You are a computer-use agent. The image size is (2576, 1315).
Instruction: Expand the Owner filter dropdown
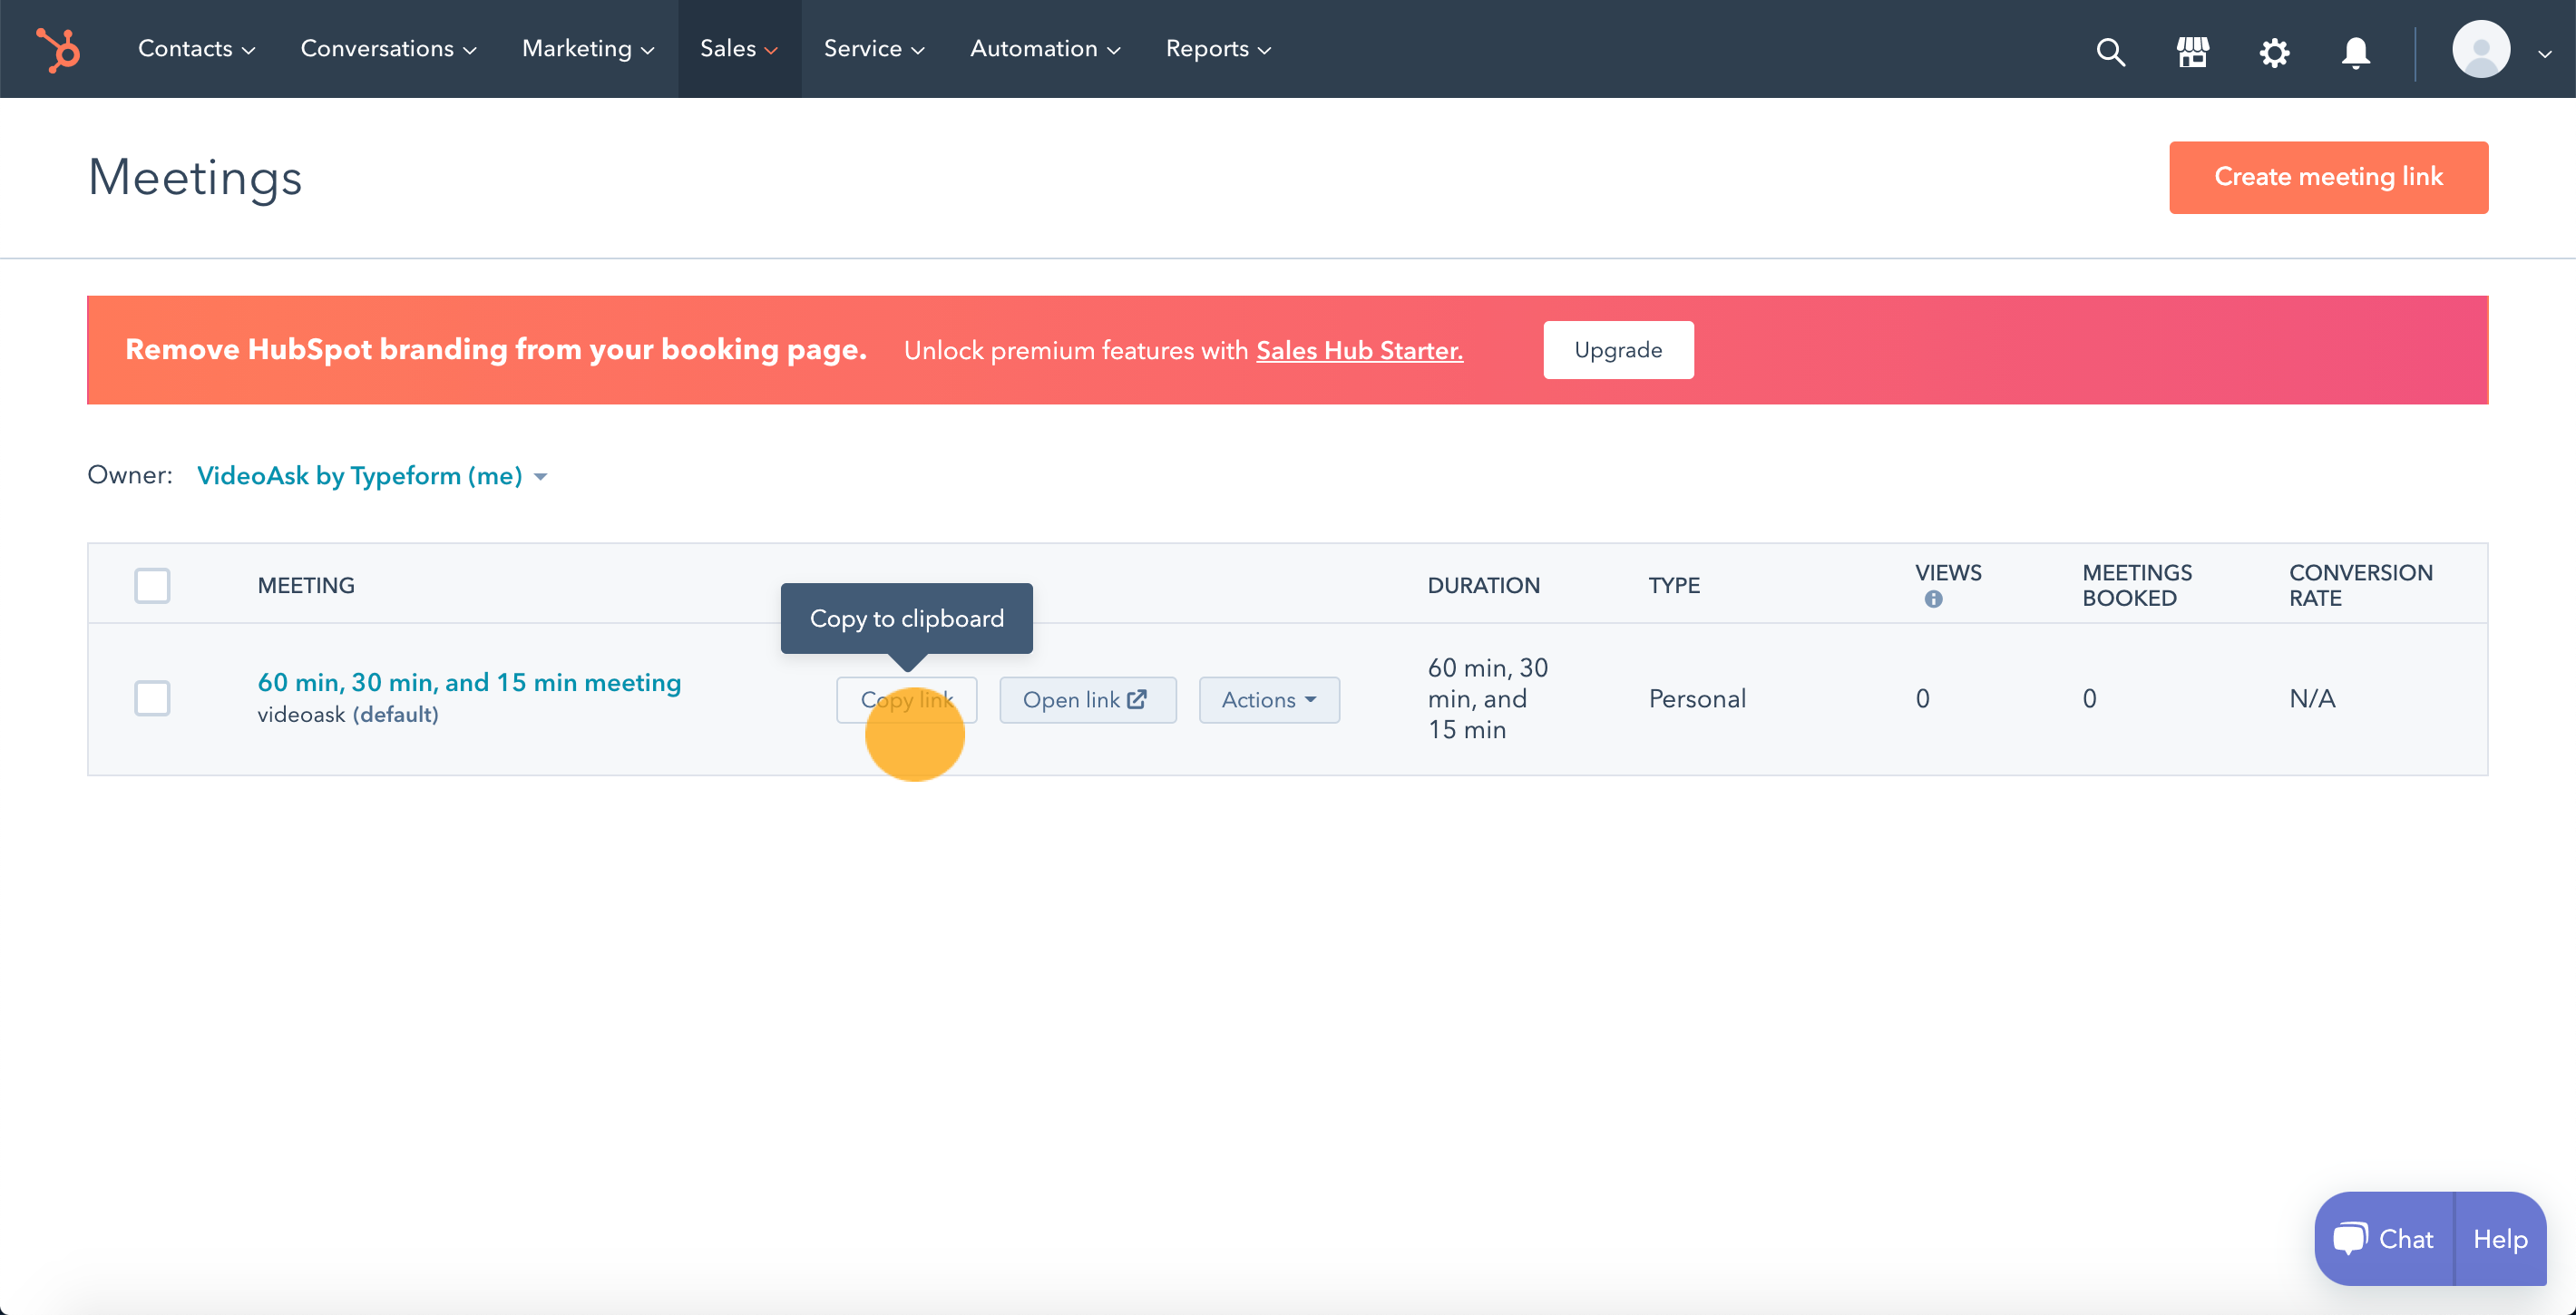(372, 476)
